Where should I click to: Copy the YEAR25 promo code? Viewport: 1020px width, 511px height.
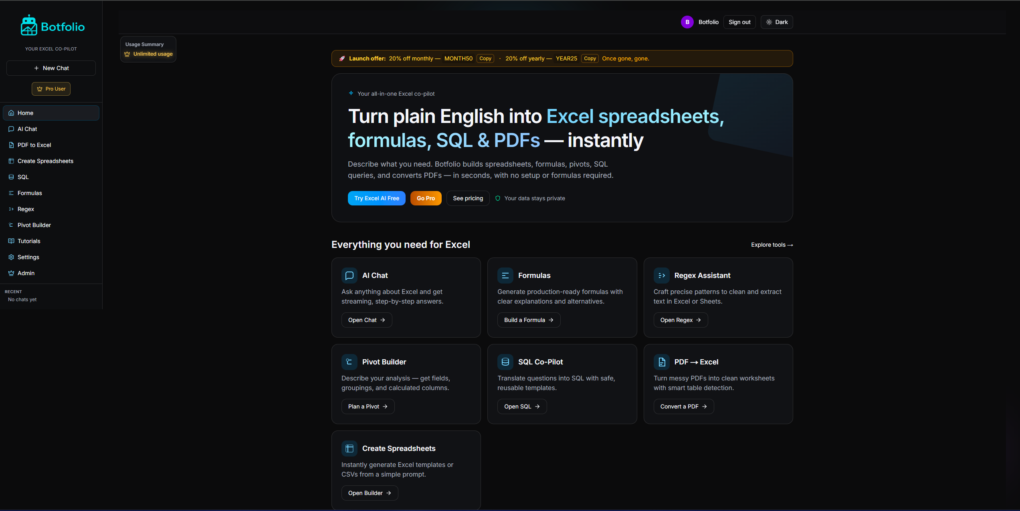590,58
